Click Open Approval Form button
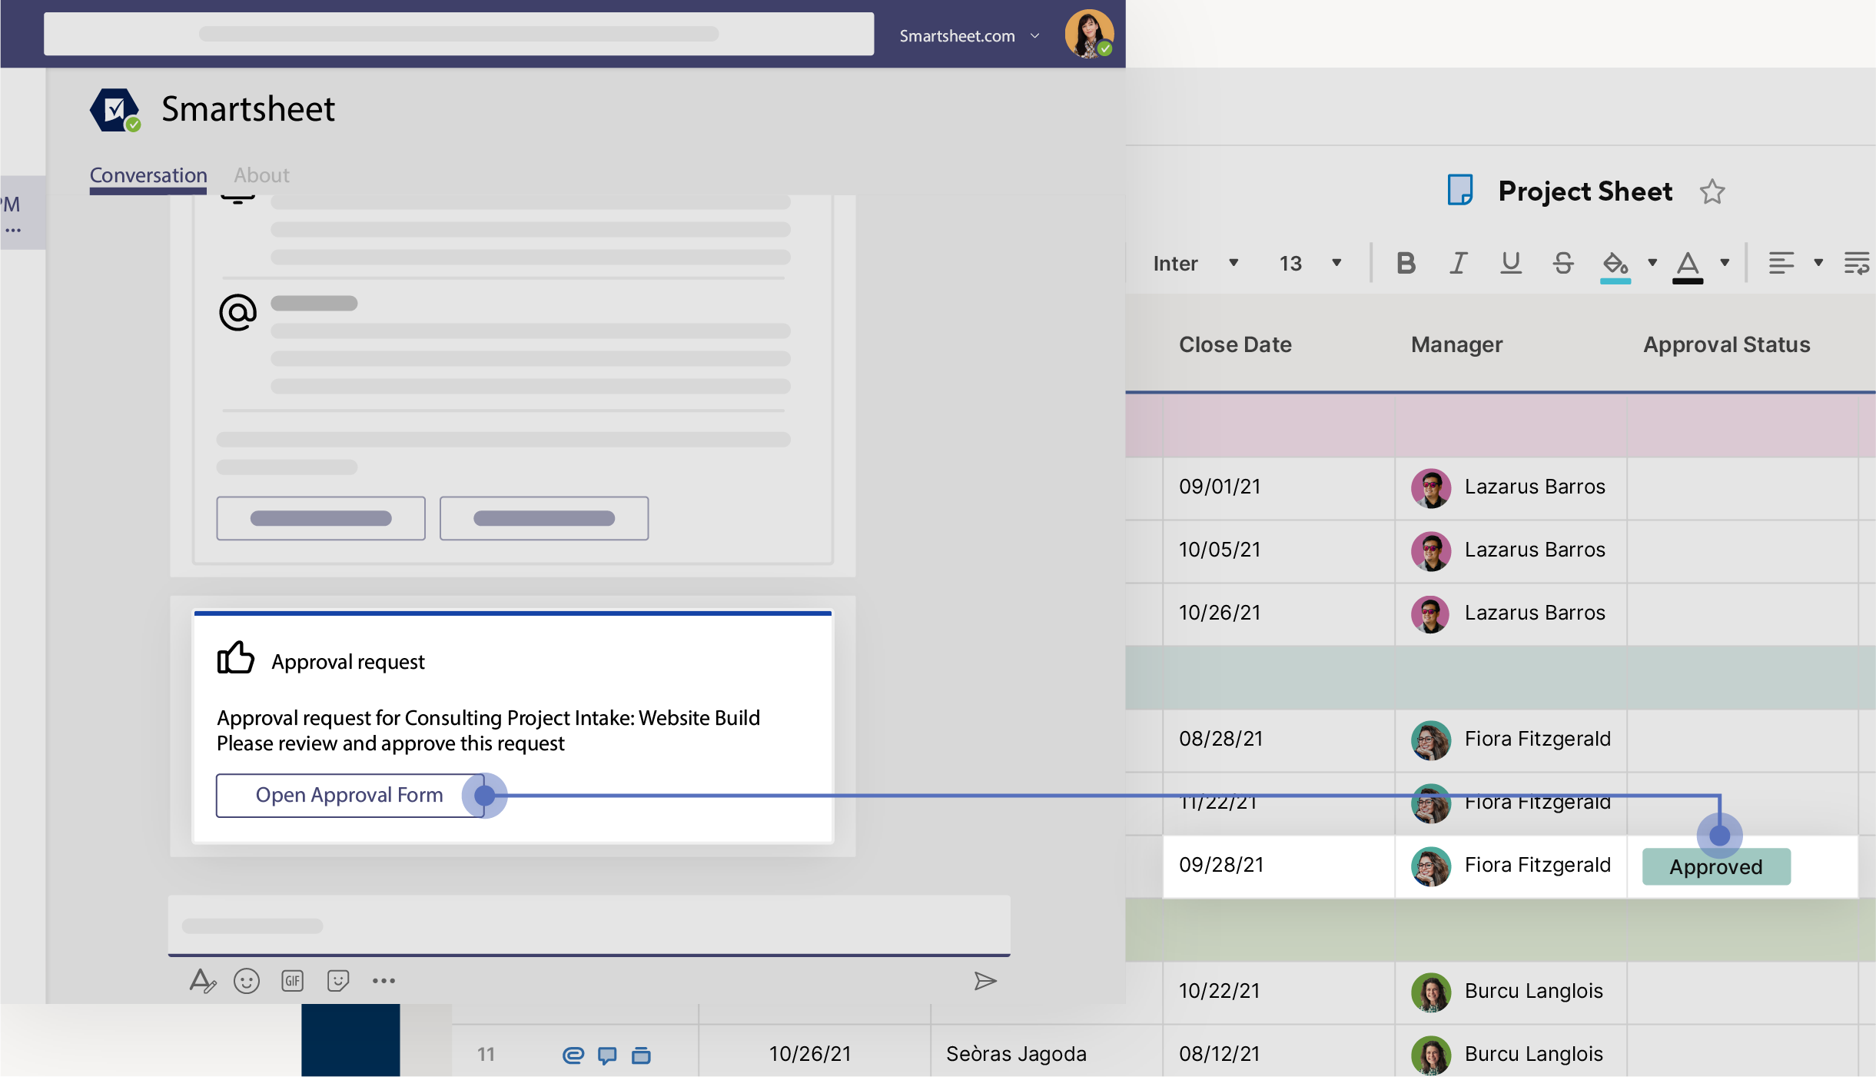1876x1077 pixels. point(349,795)
